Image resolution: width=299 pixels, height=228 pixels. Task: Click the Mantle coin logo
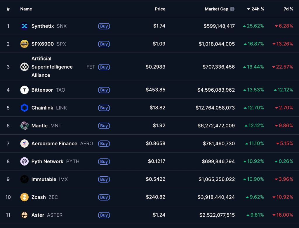[x=24, y=126]
